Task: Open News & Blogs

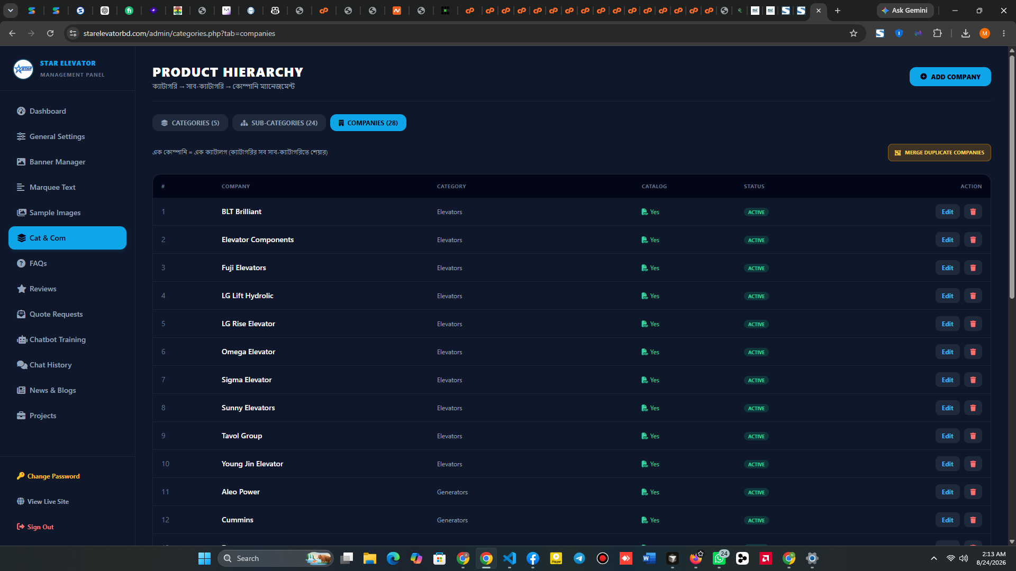Action: [67, 390]
